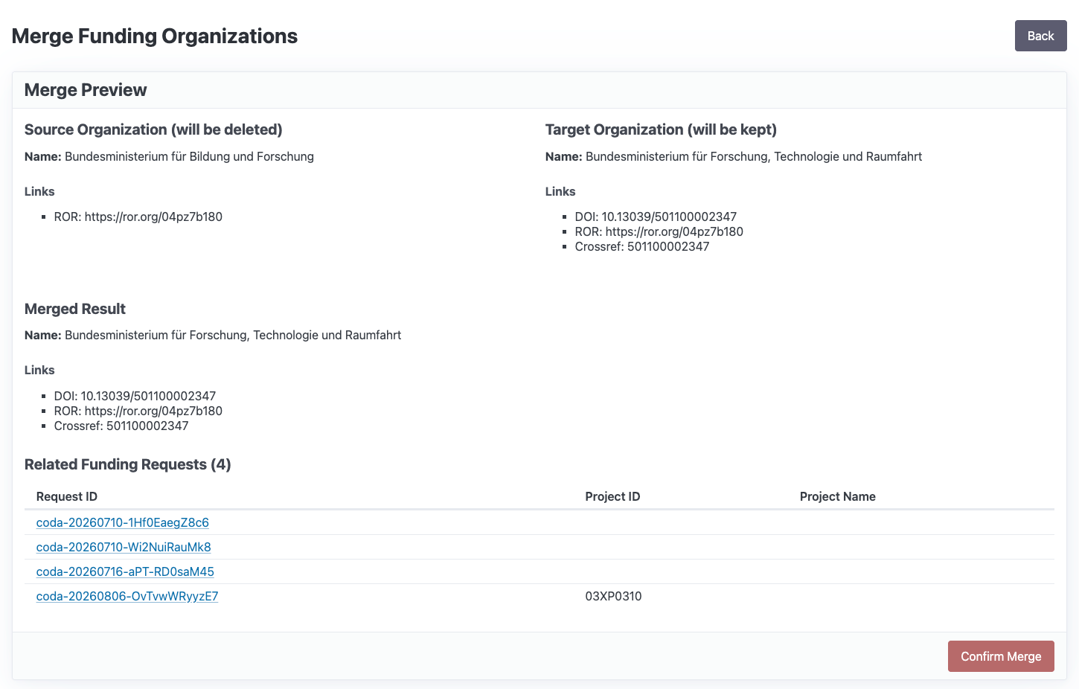This screenshot has height=689, width=1079.
Task: Click the Project ID column header
Action: point(612,496)
